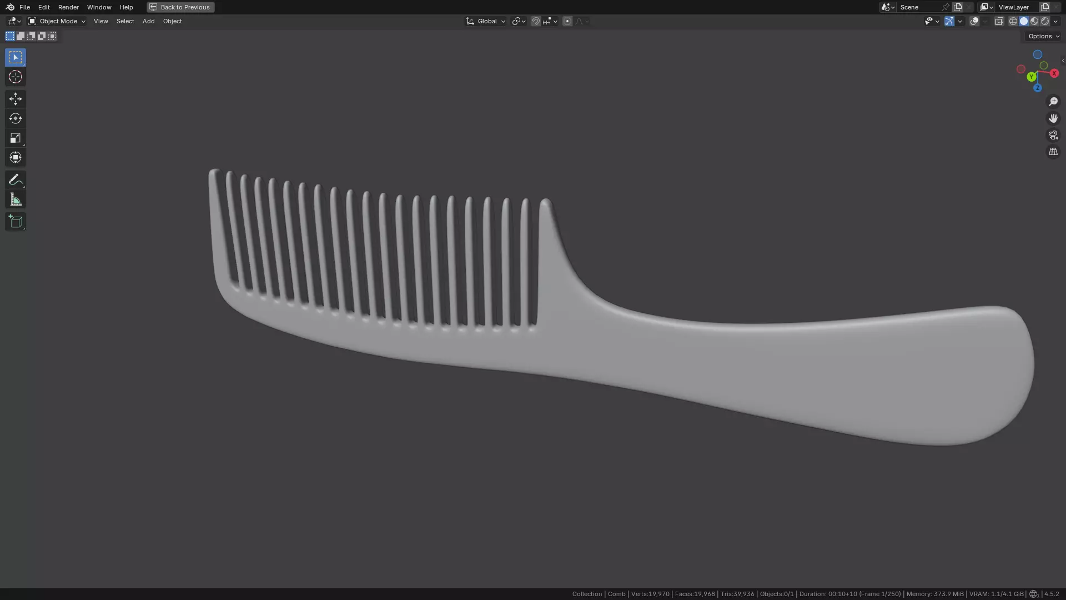This screenshot has height=600, width=1066.
Task: Open snapping options dropdown
Action: (x=550, y=21)
